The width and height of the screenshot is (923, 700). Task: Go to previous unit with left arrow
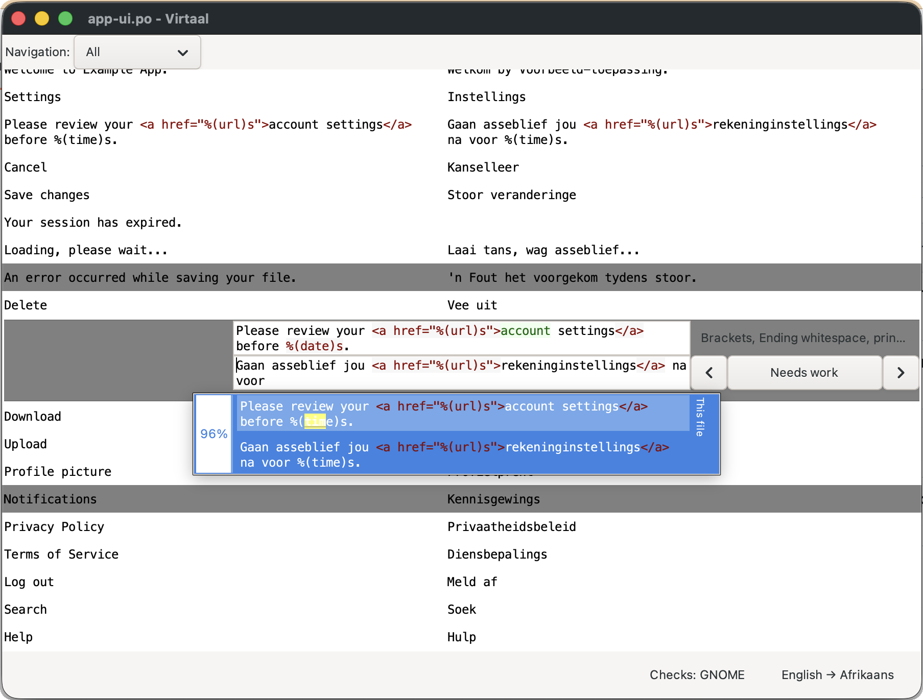[709, 373]
